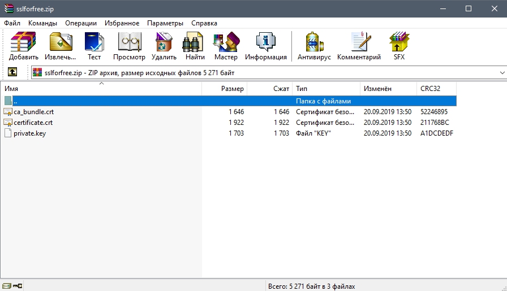Show archive Информация (Info) icon
The height and width of the screenshot is (291, 507).
(265, 46)
